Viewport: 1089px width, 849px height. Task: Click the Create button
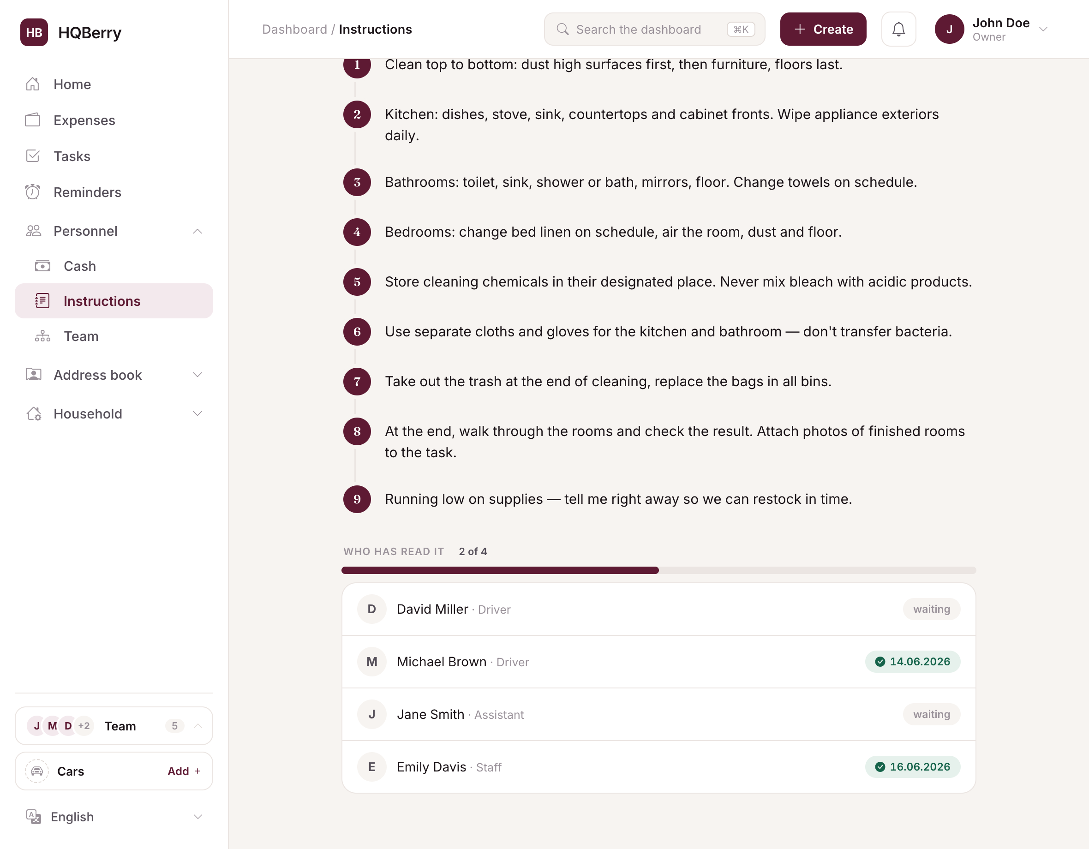(823, 30)
